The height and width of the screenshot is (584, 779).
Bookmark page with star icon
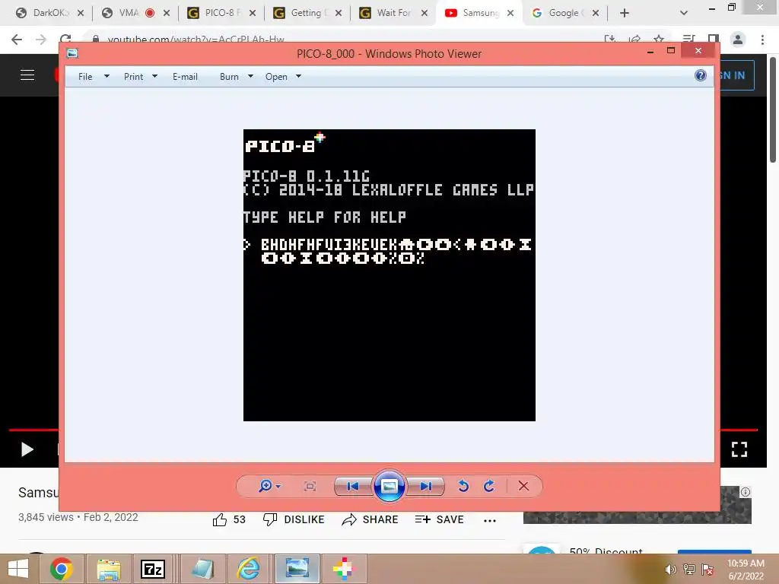[x=659, y=40]
